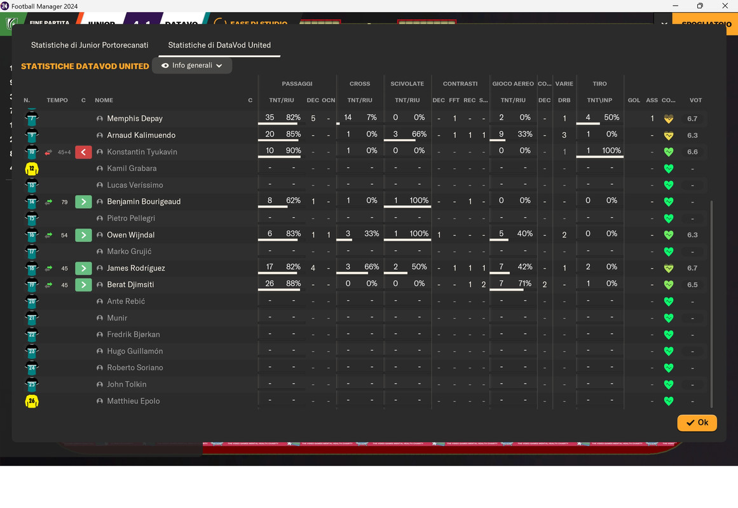Click the Spogliatoio button behind dialog
The height and width of the screenshot is (508, 738).
tap(706, 23)
